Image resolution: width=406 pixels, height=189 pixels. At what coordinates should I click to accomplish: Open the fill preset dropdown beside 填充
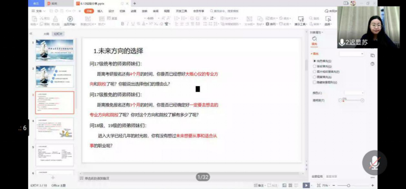352,54
